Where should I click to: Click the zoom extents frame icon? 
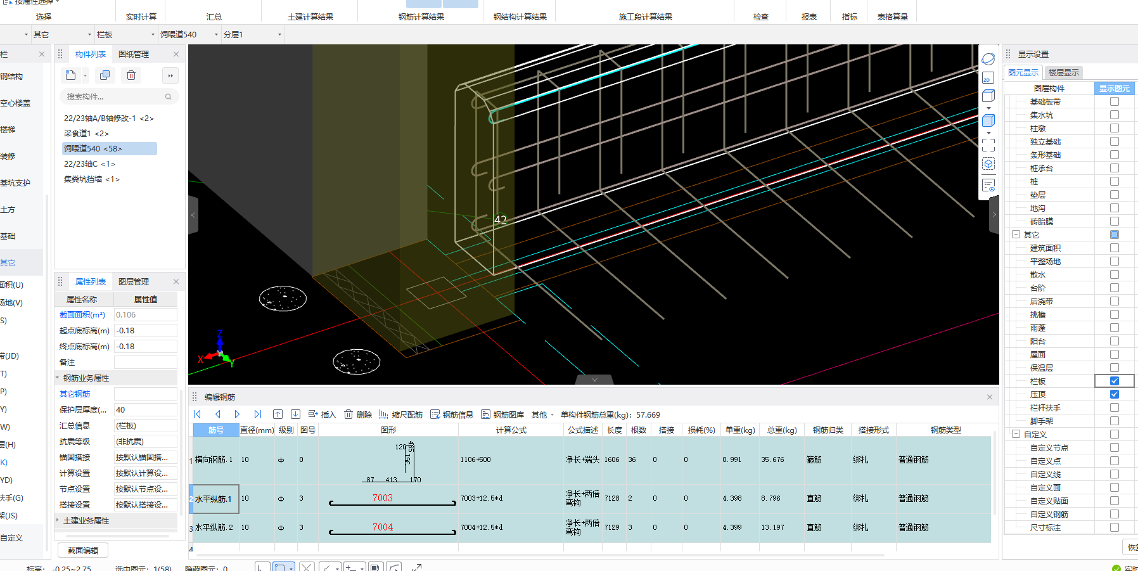(x=988, y=144)
